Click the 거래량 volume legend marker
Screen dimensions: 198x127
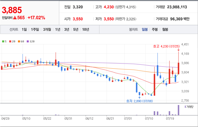(185, 107)
